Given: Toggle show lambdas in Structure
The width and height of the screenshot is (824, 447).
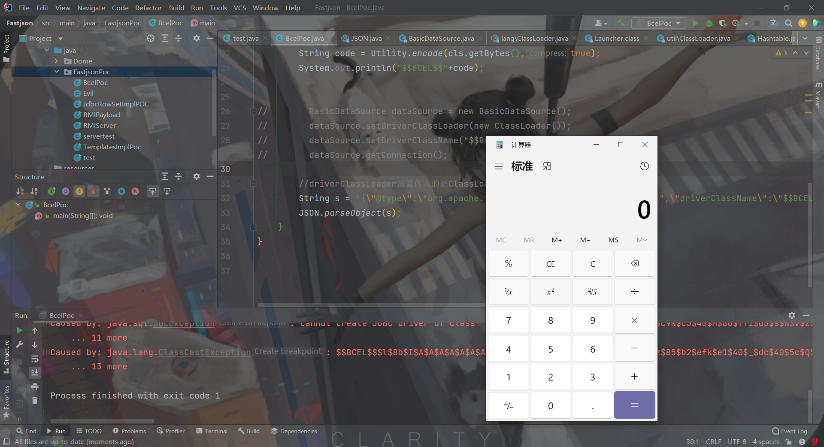Looking at the screenshot, I should tap(135, 191).
